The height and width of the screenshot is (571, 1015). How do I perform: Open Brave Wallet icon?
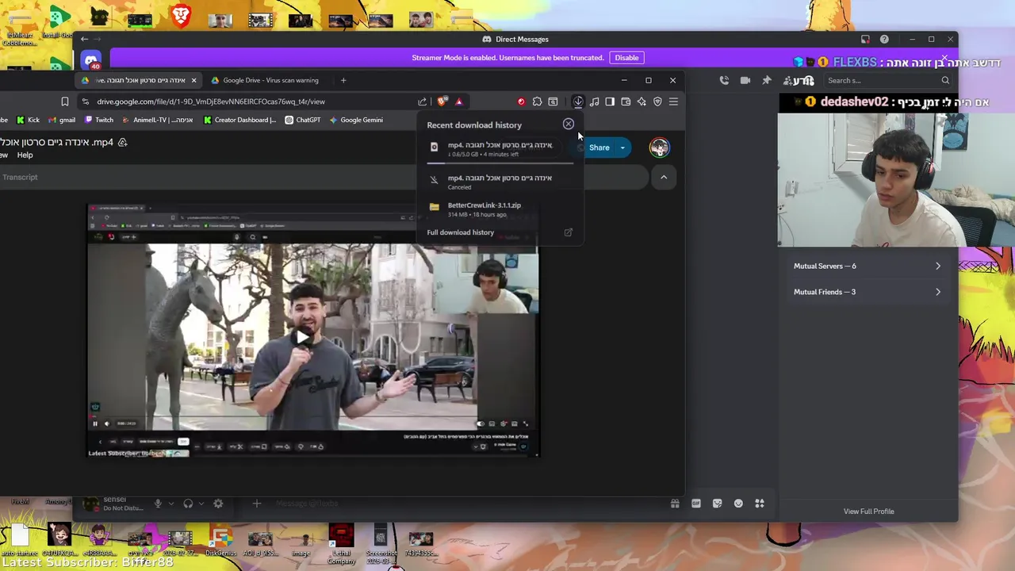click(x=626, y=102)
